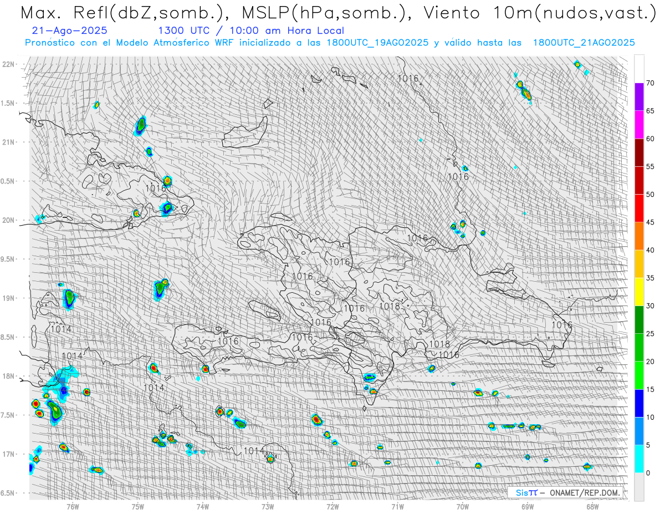
Task: Select the '10' color scale label
Action: [x=651, y=417]
